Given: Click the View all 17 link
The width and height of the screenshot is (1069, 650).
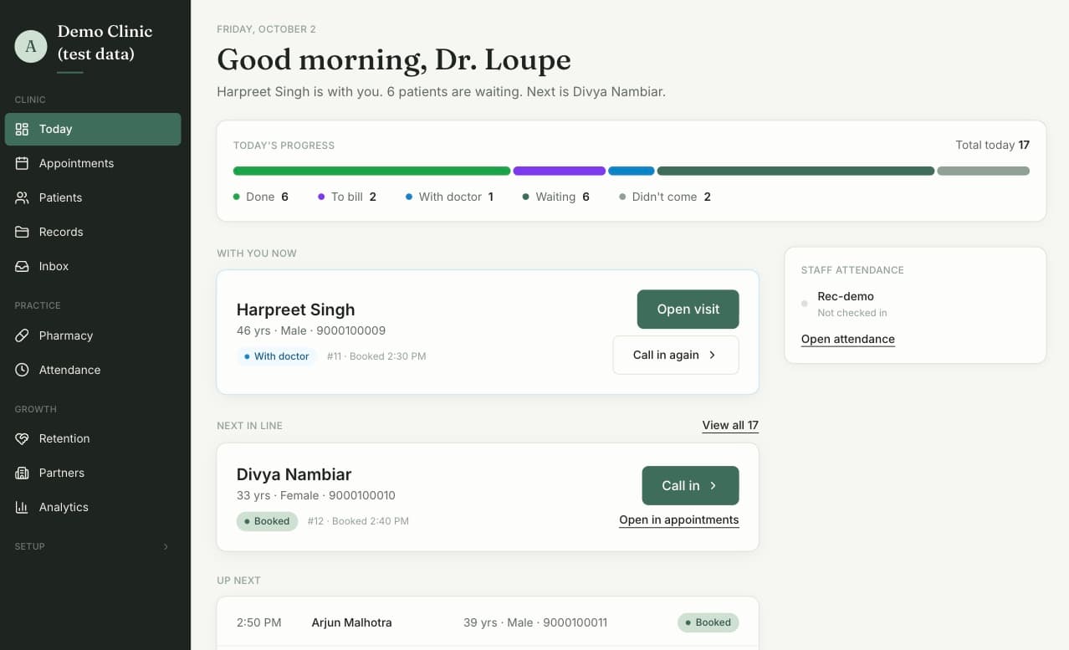Looking at the screenshot, I should pyautogui.click(x=730, y=425).
